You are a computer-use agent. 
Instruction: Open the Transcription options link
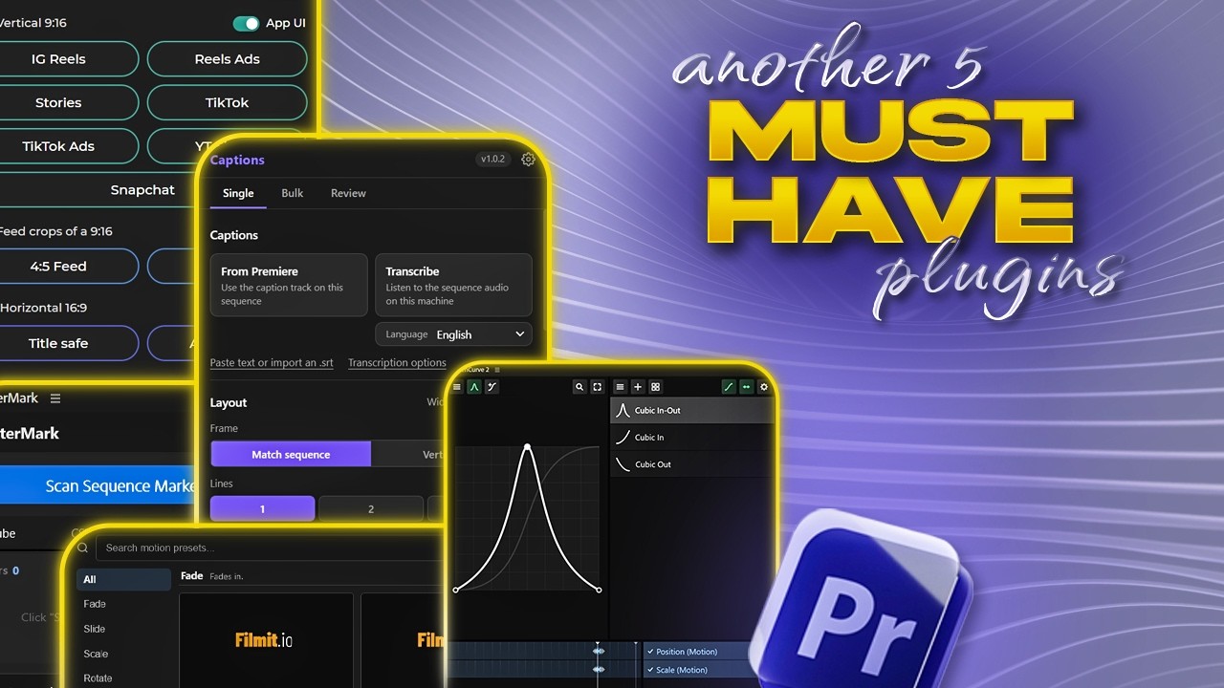(397, 363)
